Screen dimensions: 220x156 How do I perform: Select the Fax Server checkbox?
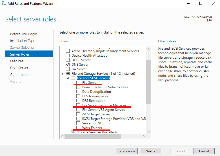coord(68,69)
